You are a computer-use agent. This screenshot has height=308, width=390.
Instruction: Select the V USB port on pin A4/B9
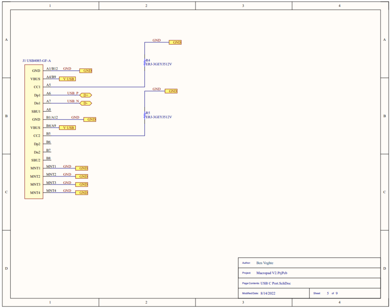[x=67, y=79]
